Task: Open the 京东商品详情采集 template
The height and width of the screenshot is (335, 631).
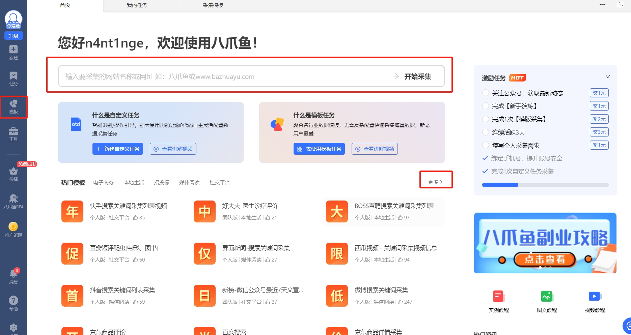Action: point(378,332)
